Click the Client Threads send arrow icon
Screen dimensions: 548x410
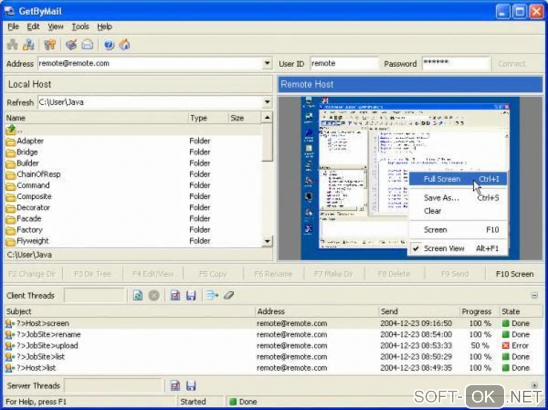click(x=212, y=296)
